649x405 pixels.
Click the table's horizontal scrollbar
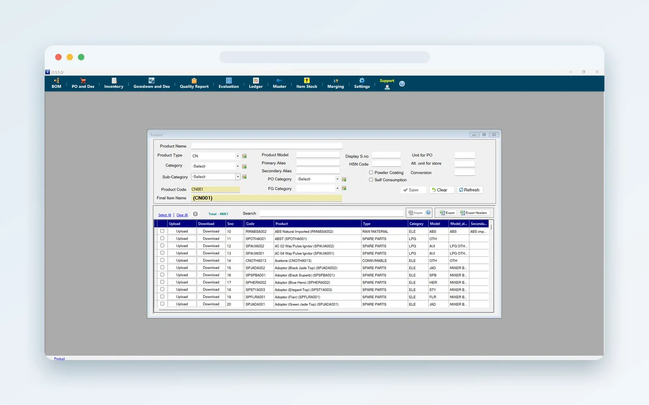233,310
